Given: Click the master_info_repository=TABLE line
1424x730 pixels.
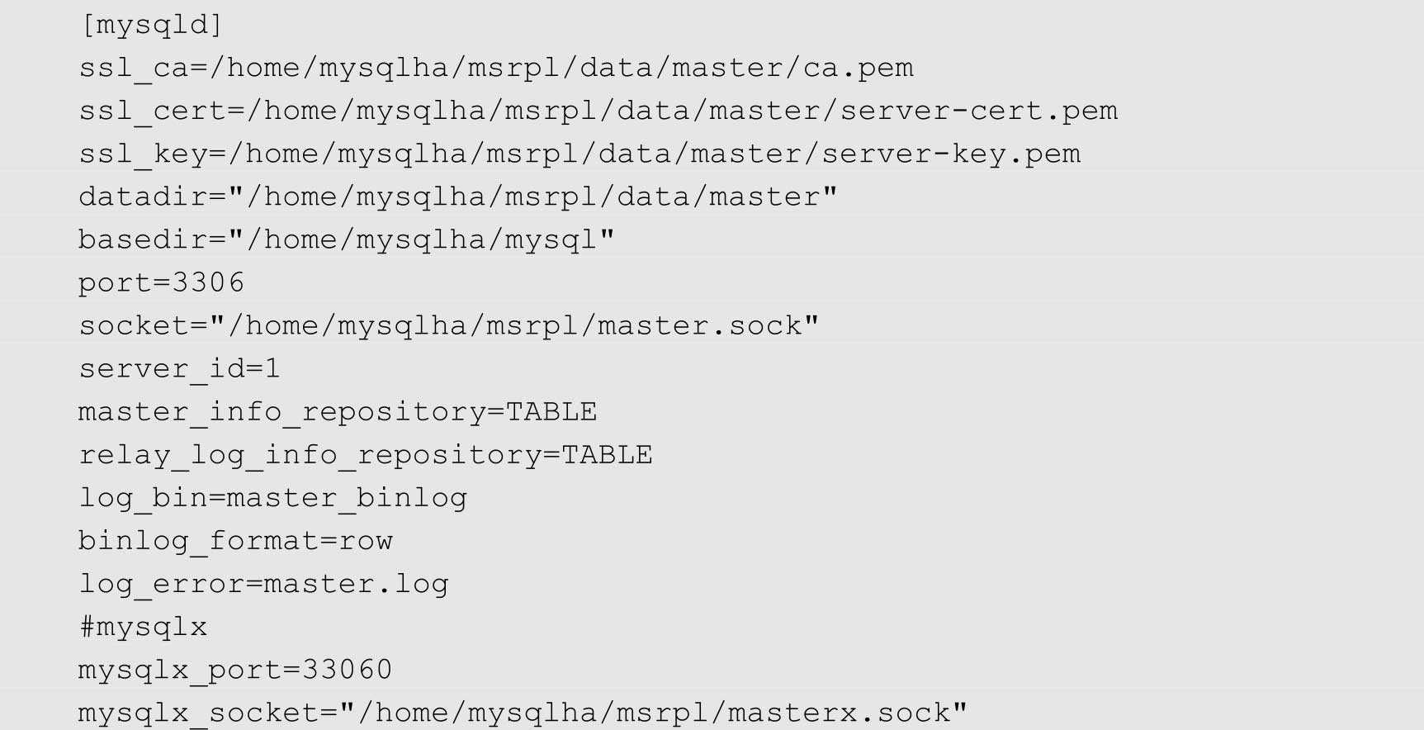Looking at the screenshot, I should [338, 411].
